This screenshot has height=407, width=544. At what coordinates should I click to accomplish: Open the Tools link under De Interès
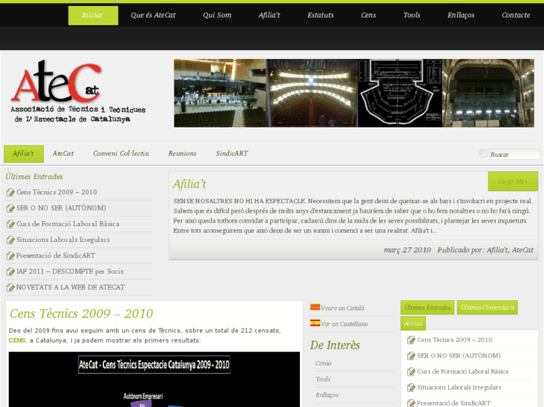323,379
